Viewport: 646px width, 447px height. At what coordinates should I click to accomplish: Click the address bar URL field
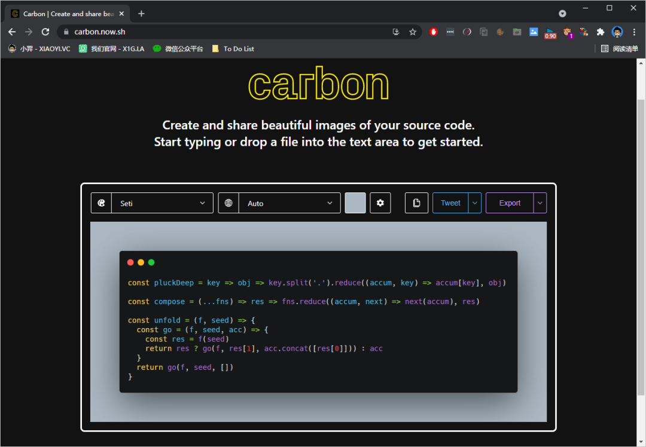[x=227, y=32]
